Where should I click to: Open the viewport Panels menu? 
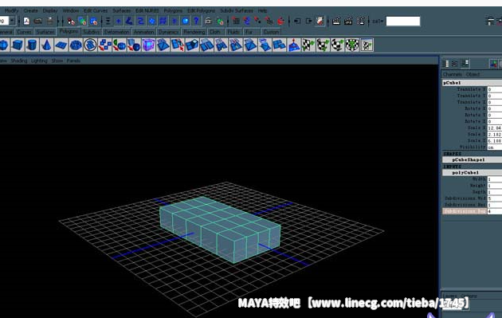(x=73, y=61)
